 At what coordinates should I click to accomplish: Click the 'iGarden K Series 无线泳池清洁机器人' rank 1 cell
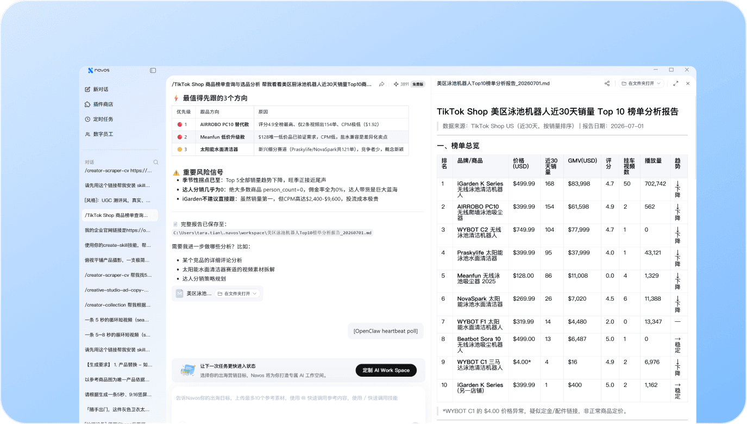coord(480,189)
